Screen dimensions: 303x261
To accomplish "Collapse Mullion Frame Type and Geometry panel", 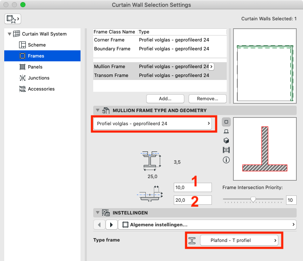I will pyautogui.click(x=98, y=110).
